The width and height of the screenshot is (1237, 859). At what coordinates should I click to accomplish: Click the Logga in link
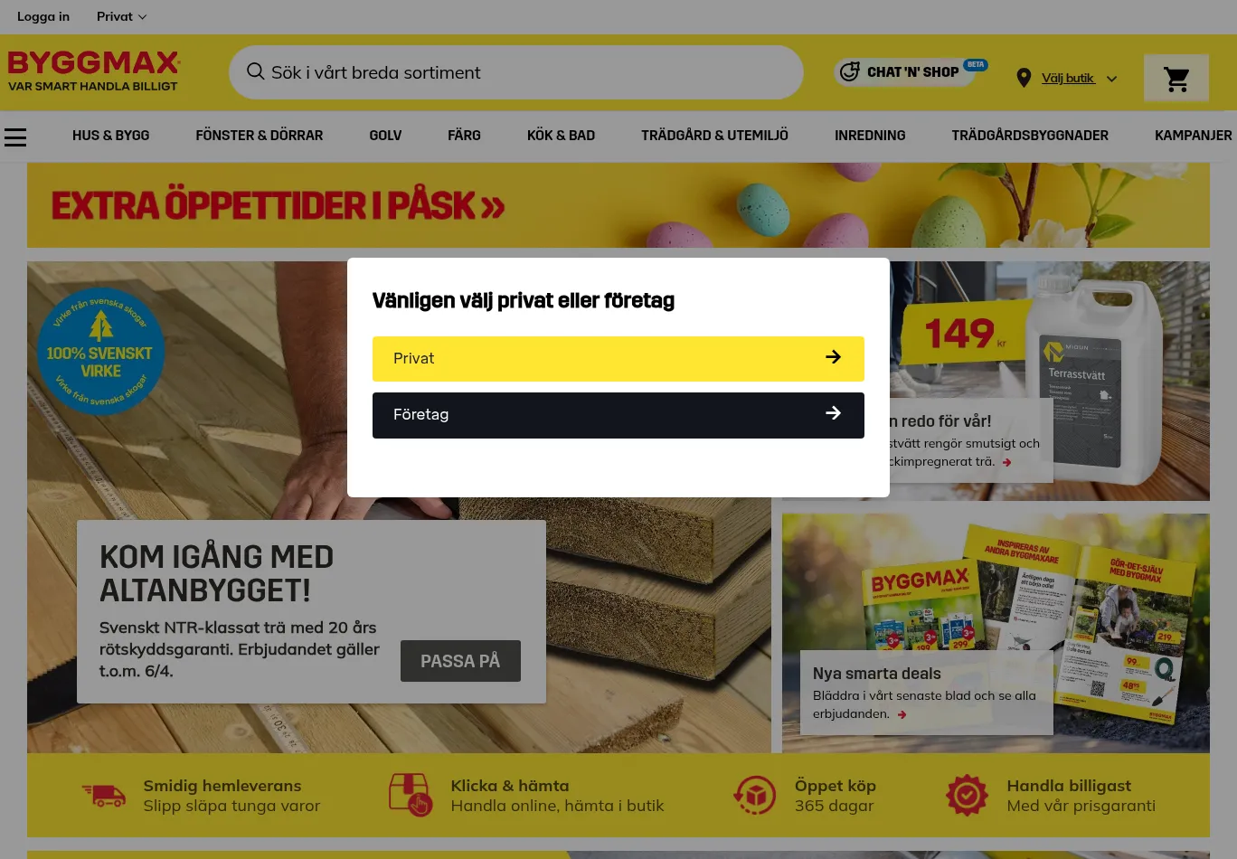tap(43, 16)
